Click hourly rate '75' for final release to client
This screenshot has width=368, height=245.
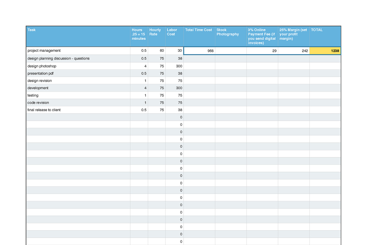[x=157, y=110]
